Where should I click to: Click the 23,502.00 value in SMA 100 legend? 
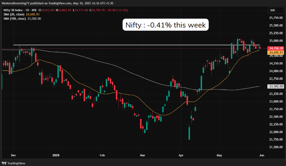[34, 18]
